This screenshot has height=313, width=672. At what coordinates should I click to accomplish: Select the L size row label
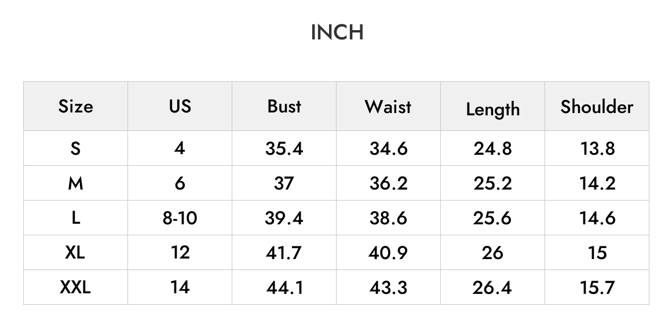(75, 218)
